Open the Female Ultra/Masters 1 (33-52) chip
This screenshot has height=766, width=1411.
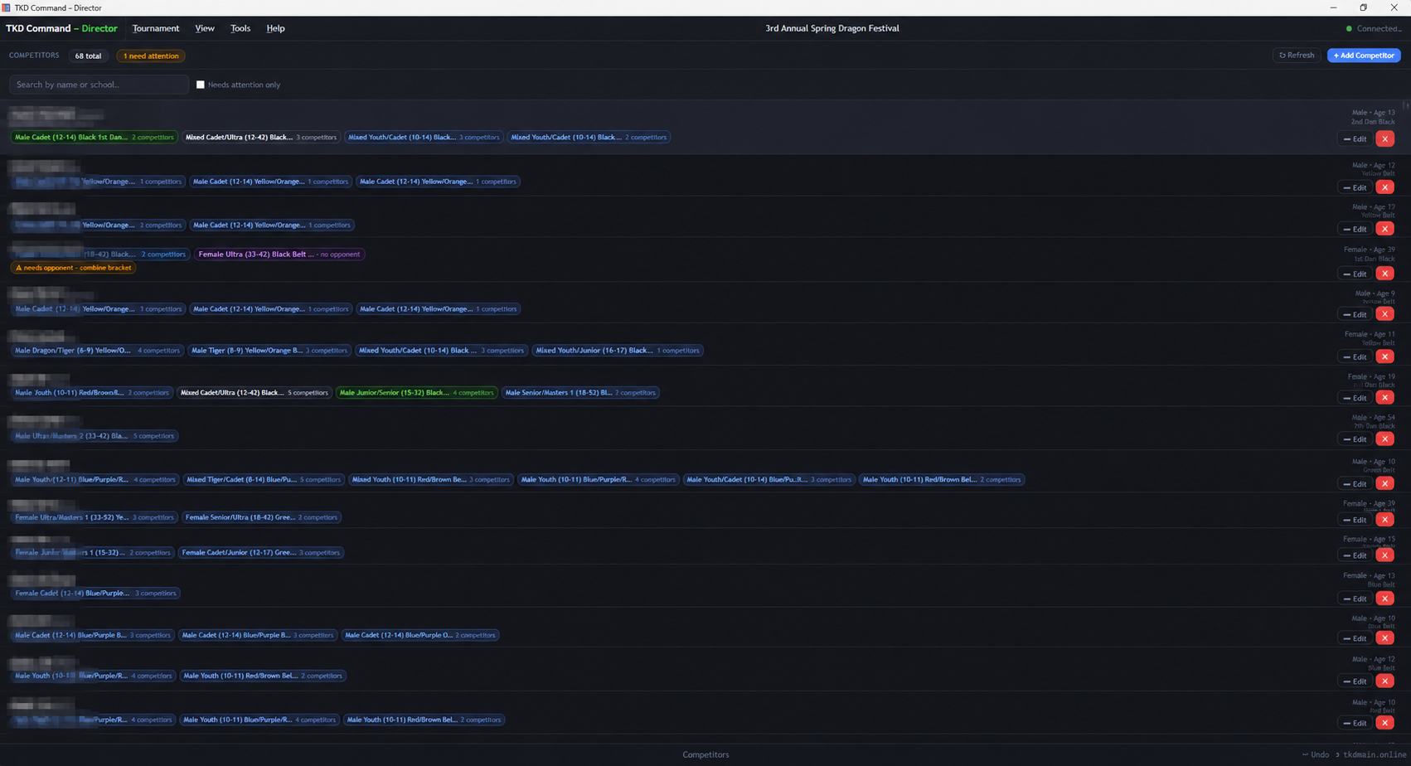pyautogui.click(x=95, y=517)
